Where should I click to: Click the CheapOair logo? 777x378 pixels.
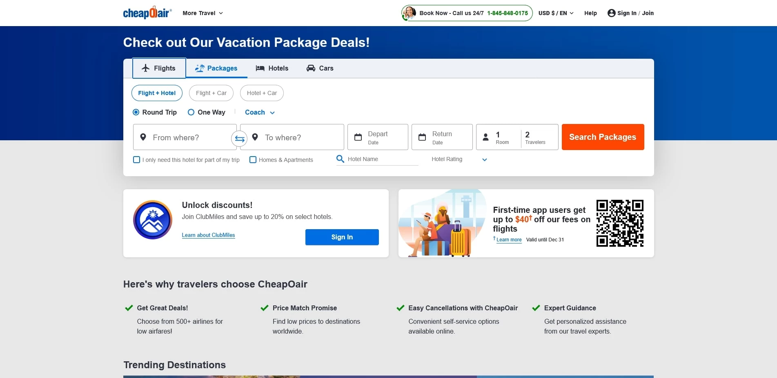[x=147, y=13]
